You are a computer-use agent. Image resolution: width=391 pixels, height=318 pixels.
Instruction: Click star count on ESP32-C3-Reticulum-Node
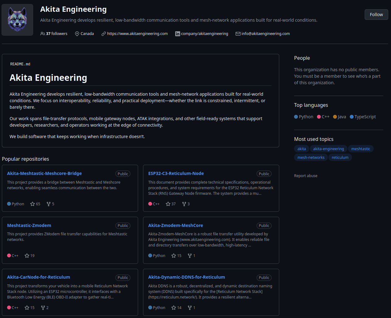click(x=173, y=204)
